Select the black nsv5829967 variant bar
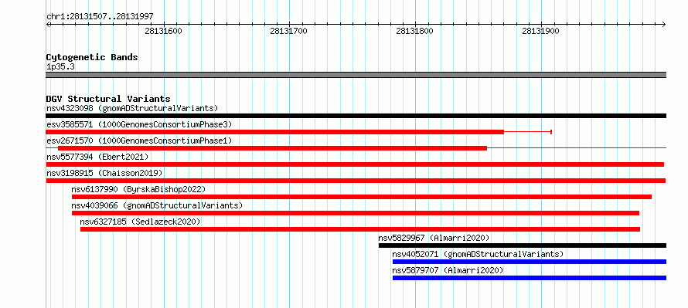 523,245
